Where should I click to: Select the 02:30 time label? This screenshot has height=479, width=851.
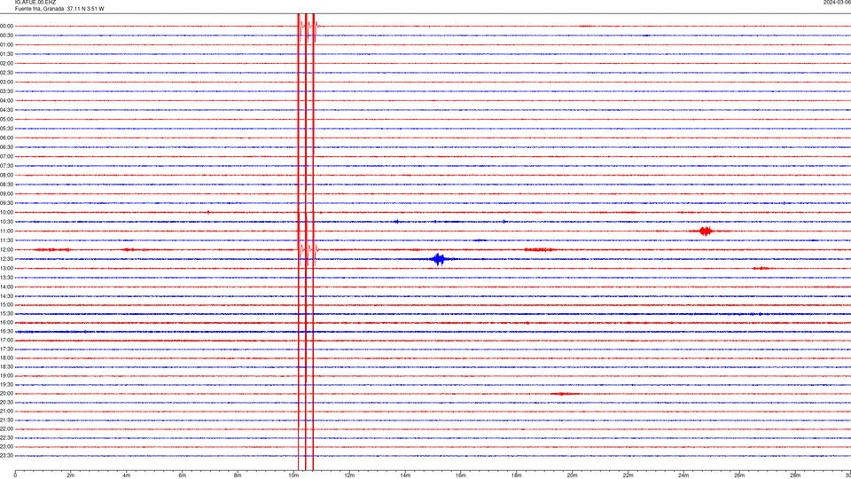point(6,73)
